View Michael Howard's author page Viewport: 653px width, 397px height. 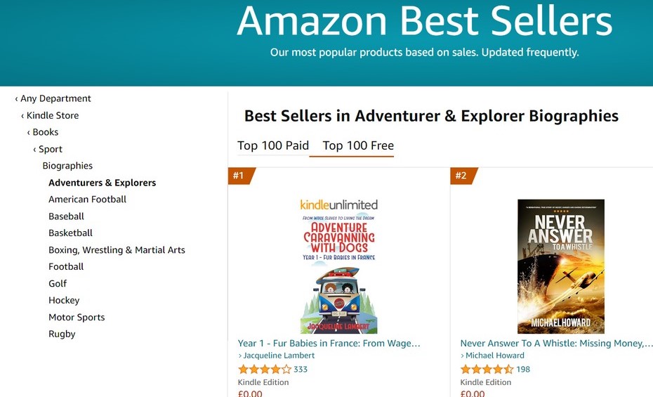(x=494, y=356)
